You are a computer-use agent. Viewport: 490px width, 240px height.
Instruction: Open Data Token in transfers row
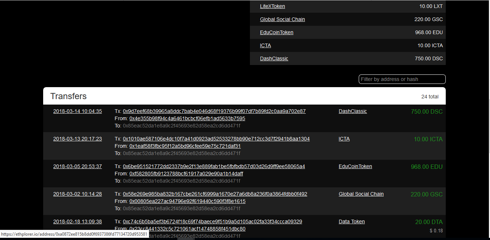pos(352,221)
